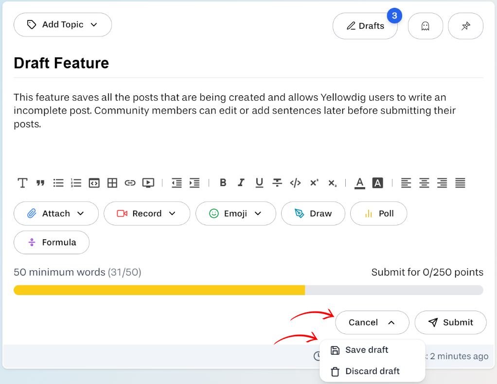
Task: Decrease the indent
Action: (x=177, y=183)
